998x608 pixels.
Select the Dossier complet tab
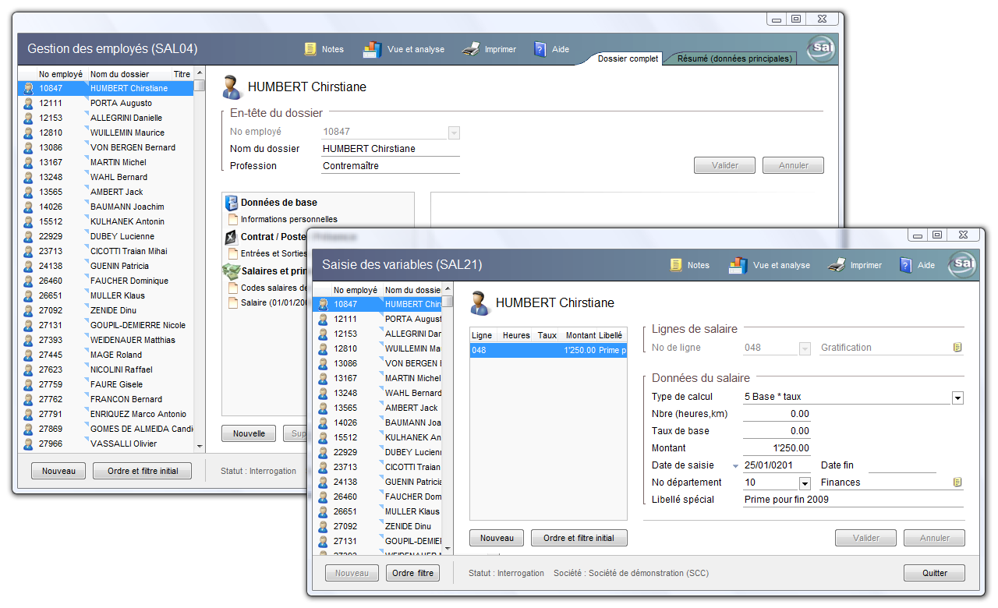click(628, 58)
